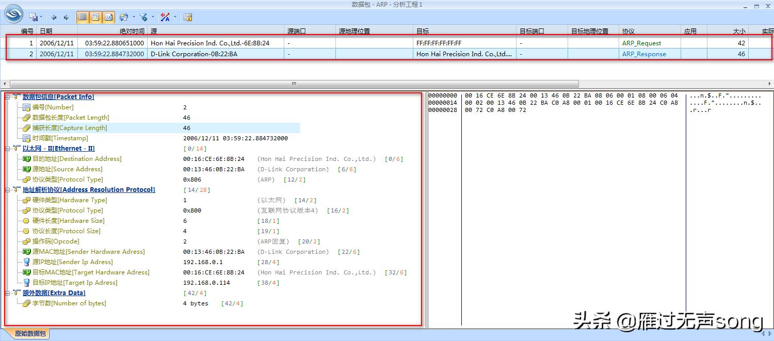774x341 pixels.
Task: Open the encoding dropdown arrow
Action: 175,17
